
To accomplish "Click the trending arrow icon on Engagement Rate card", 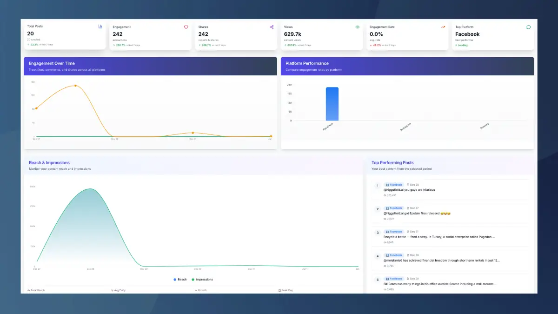I will point(443,27).
